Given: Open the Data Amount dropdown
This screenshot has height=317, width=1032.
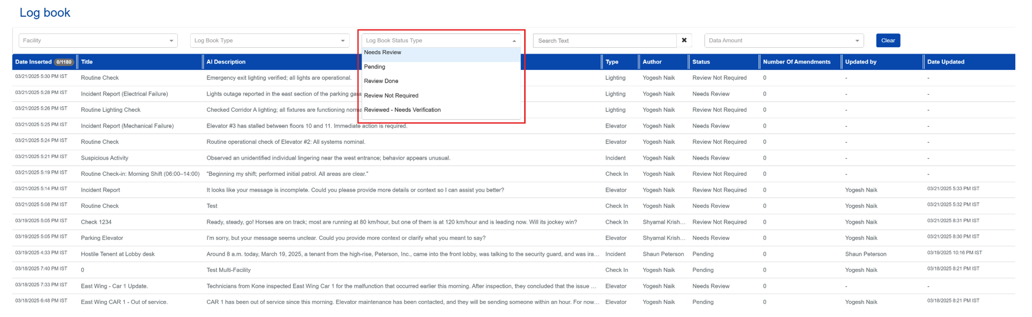Looking at the screenshot, I should click(783, 40).
